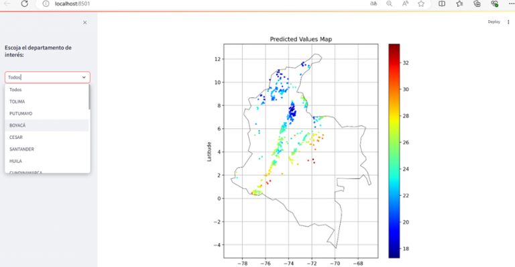Select SANTANDER from the department options
Image resolution: width=515 pixels, height=267 pixels.
pos(47,149)
